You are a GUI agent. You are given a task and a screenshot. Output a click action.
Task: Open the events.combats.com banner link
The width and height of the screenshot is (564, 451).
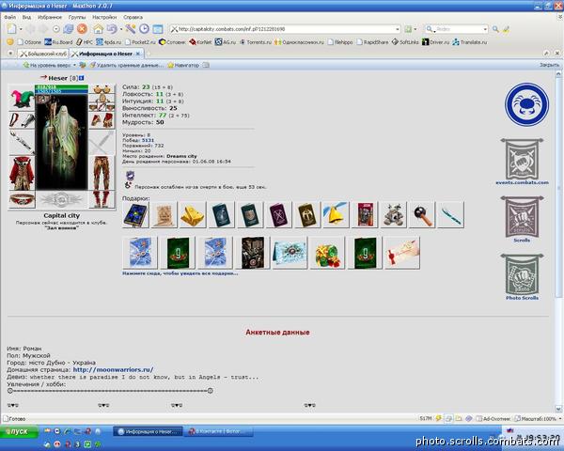pyautogui.click(x=522, y=163)
